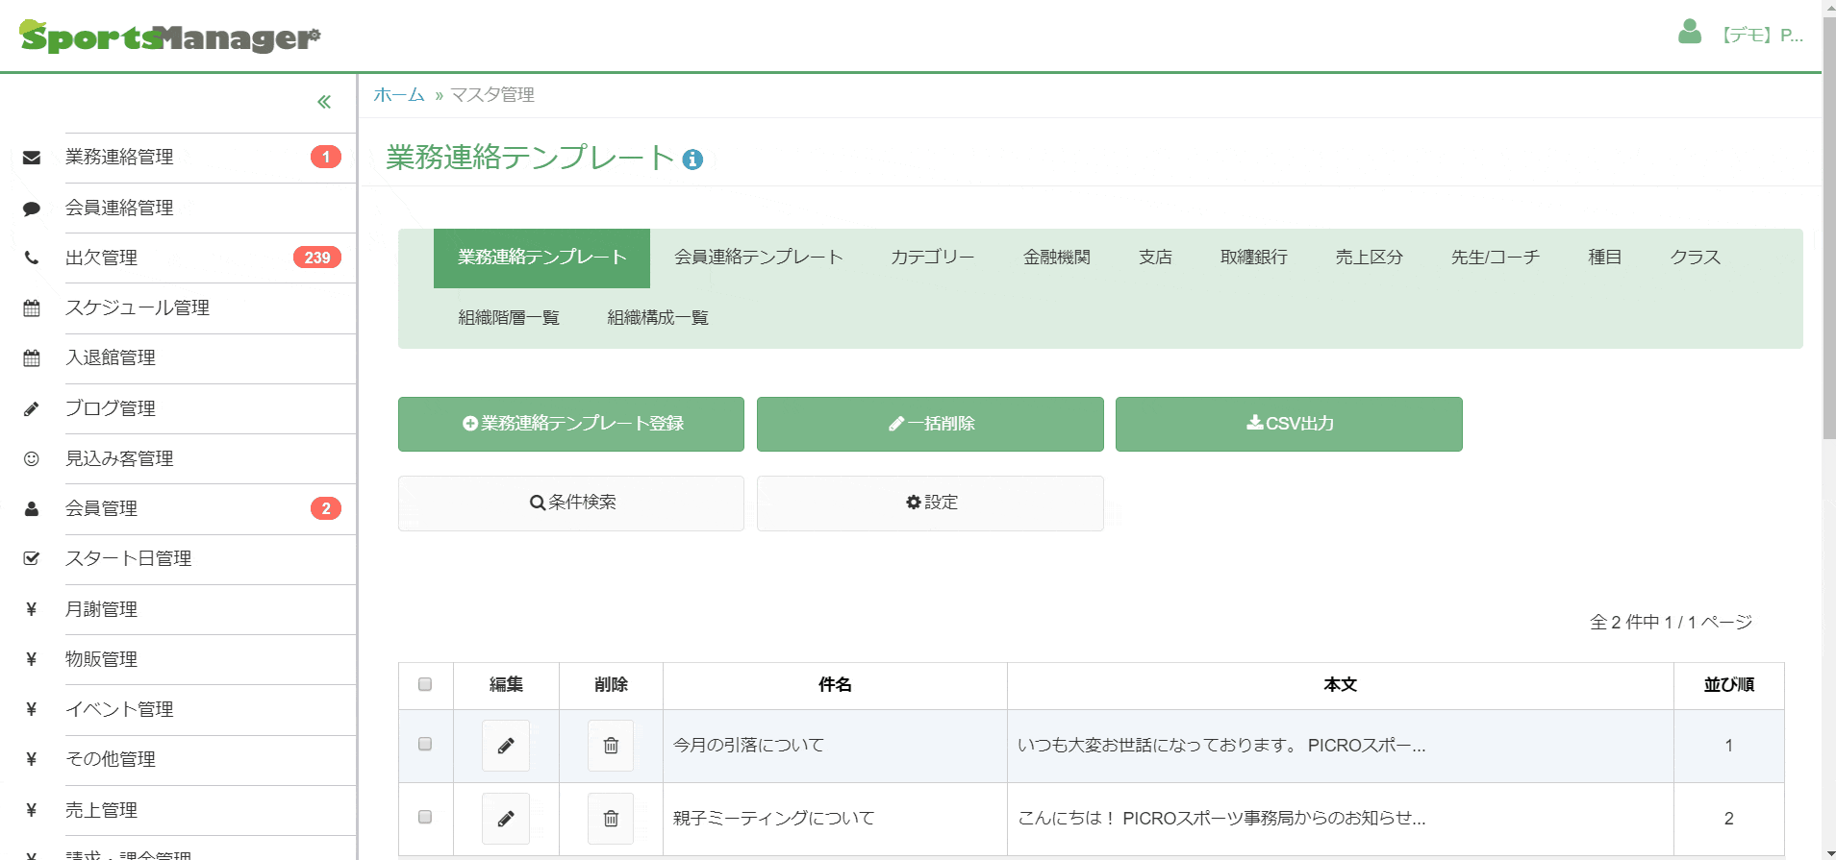This screenshot has width=1836, height=860.
Task: Click the red badge 239 on 出欠管理
Action: coord(317,258)
